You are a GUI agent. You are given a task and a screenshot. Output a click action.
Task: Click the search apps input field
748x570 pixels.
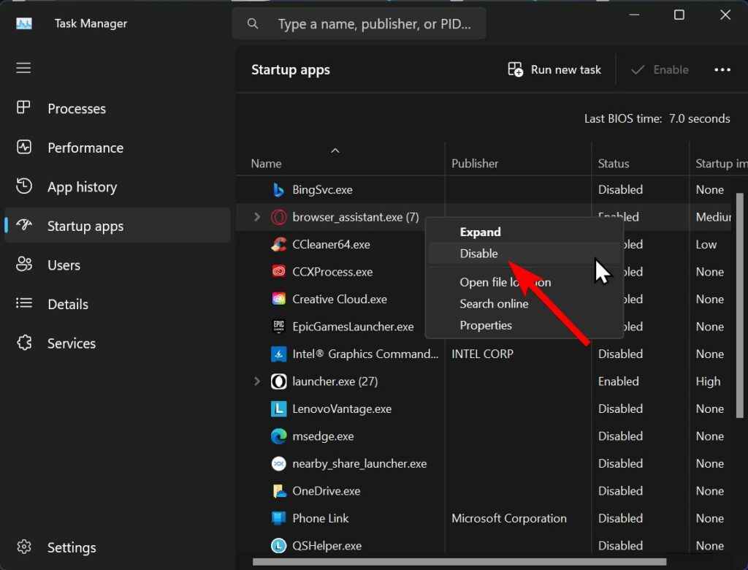tap(359, 23)
